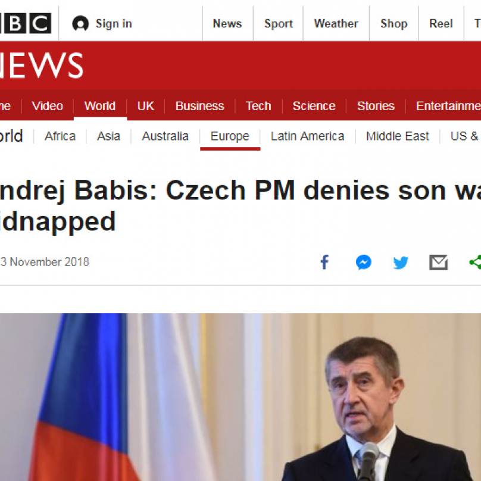The width and height of the screenshot is (481, 481).
Task: Open the Sport section
Action: click(x=279, y=24)
